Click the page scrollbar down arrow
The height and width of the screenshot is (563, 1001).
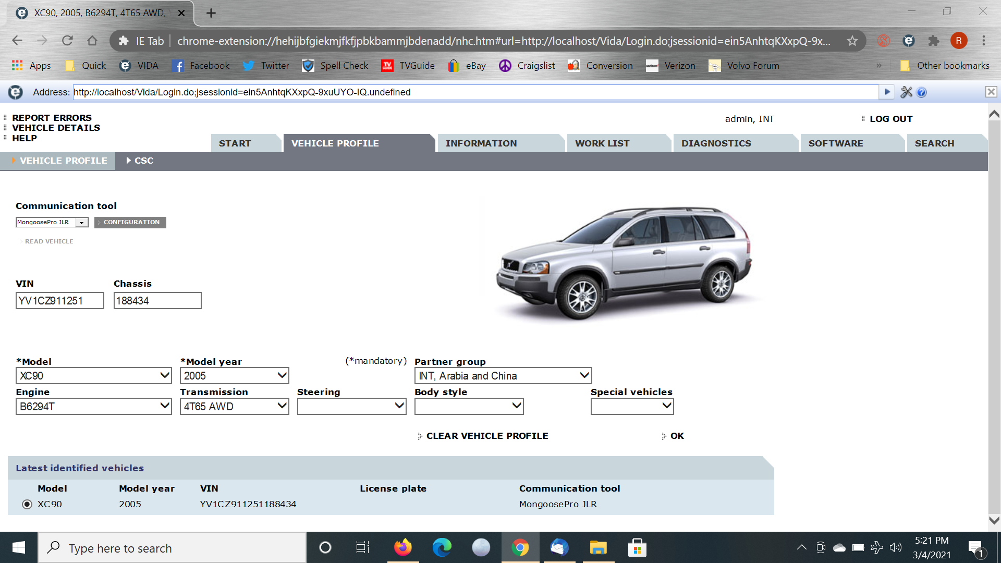coord(994,520)
